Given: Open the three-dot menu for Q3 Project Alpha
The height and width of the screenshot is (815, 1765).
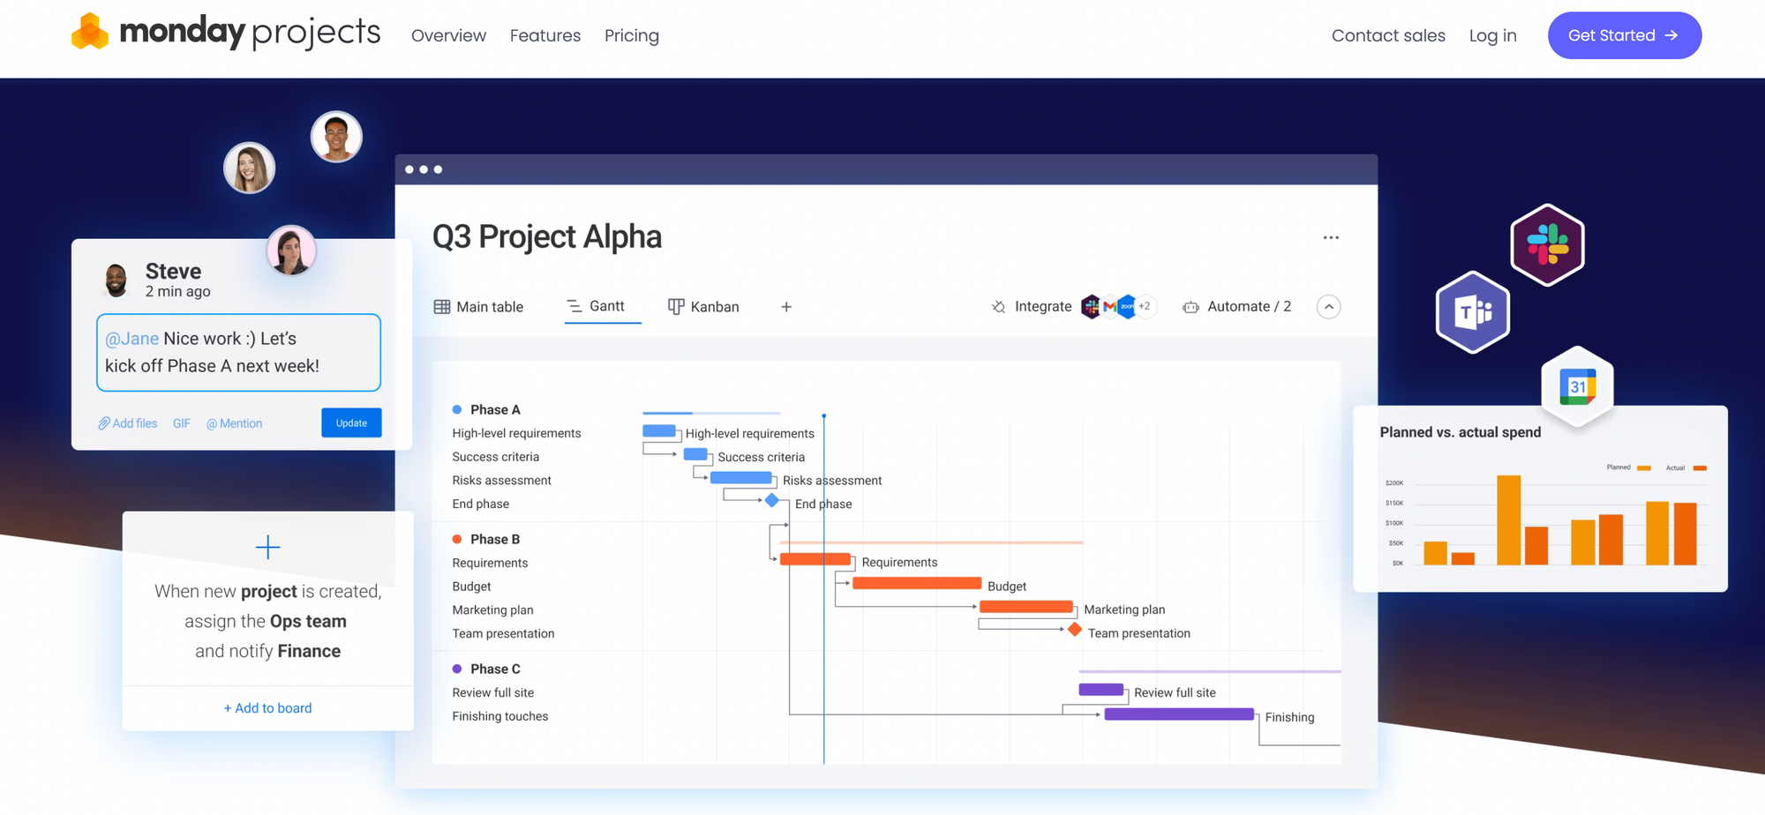Looking at the screenshot, I should coord(1331,237).
